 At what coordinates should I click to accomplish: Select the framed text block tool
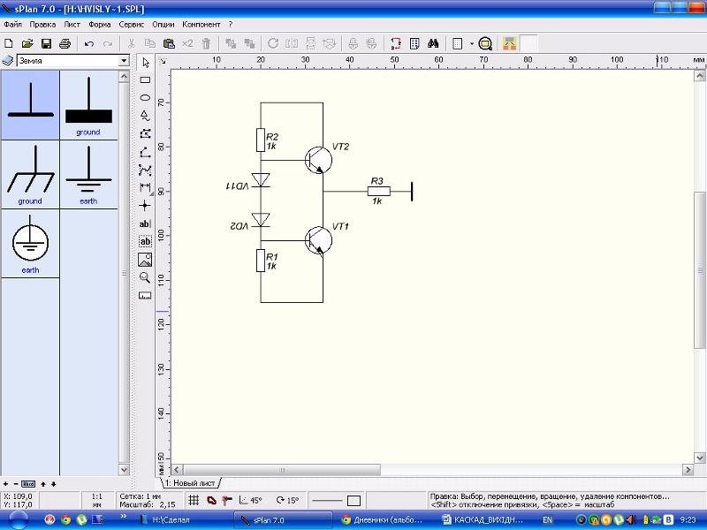[x=145, y=241]
